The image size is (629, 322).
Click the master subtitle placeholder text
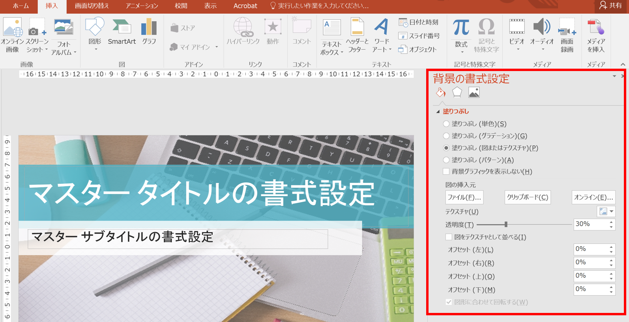click(x=122, y=237)
